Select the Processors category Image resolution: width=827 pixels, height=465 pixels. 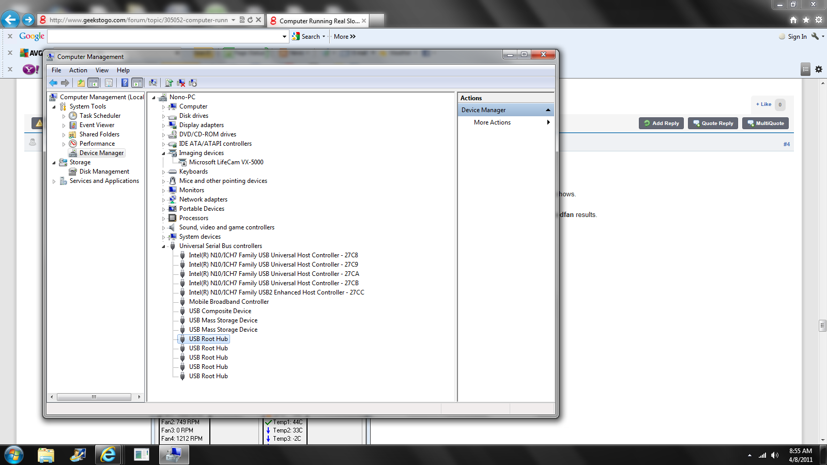click(194, 218)
